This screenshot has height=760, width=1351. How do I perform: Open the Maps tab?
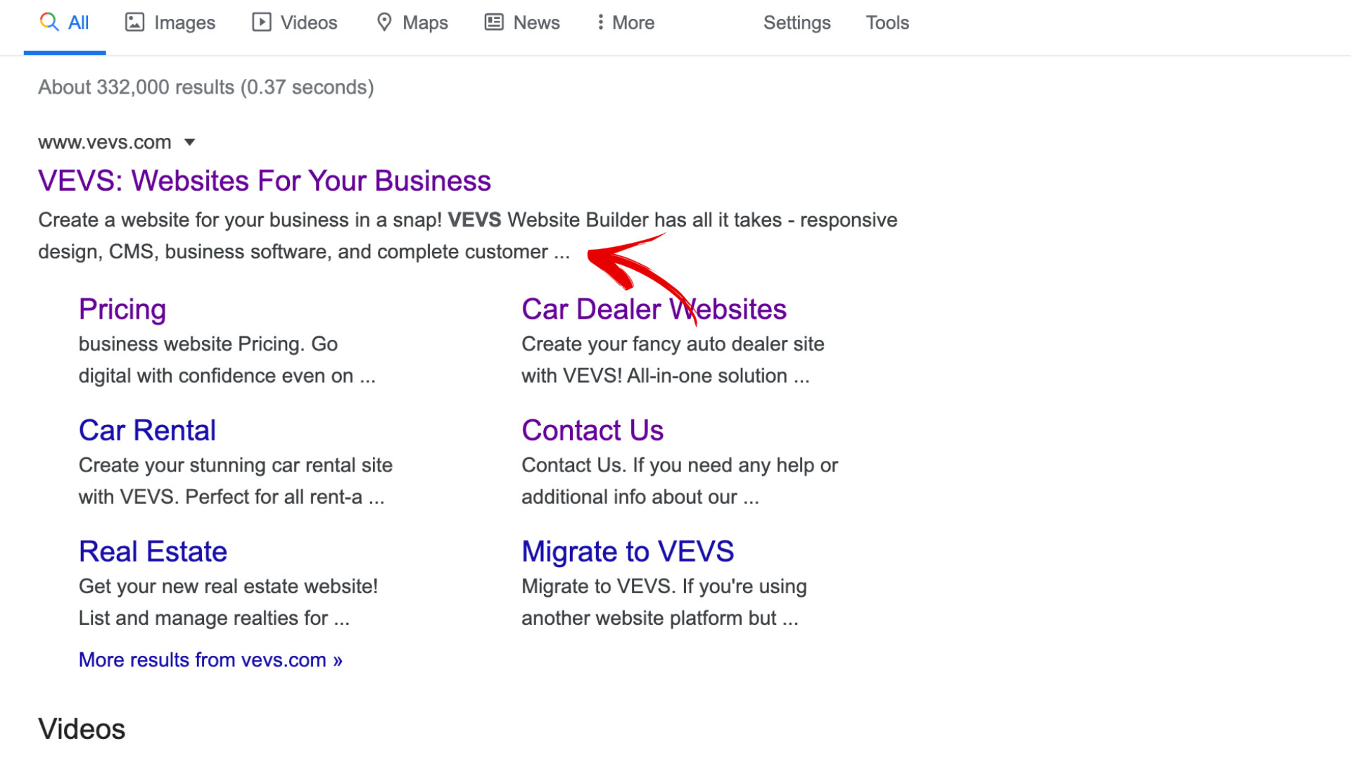[x=412, y=23]
